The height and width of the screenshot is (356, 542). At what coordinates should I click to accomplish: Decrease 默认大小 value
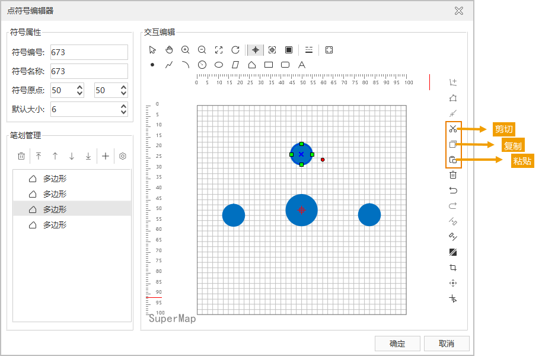[x=123, y=113]
